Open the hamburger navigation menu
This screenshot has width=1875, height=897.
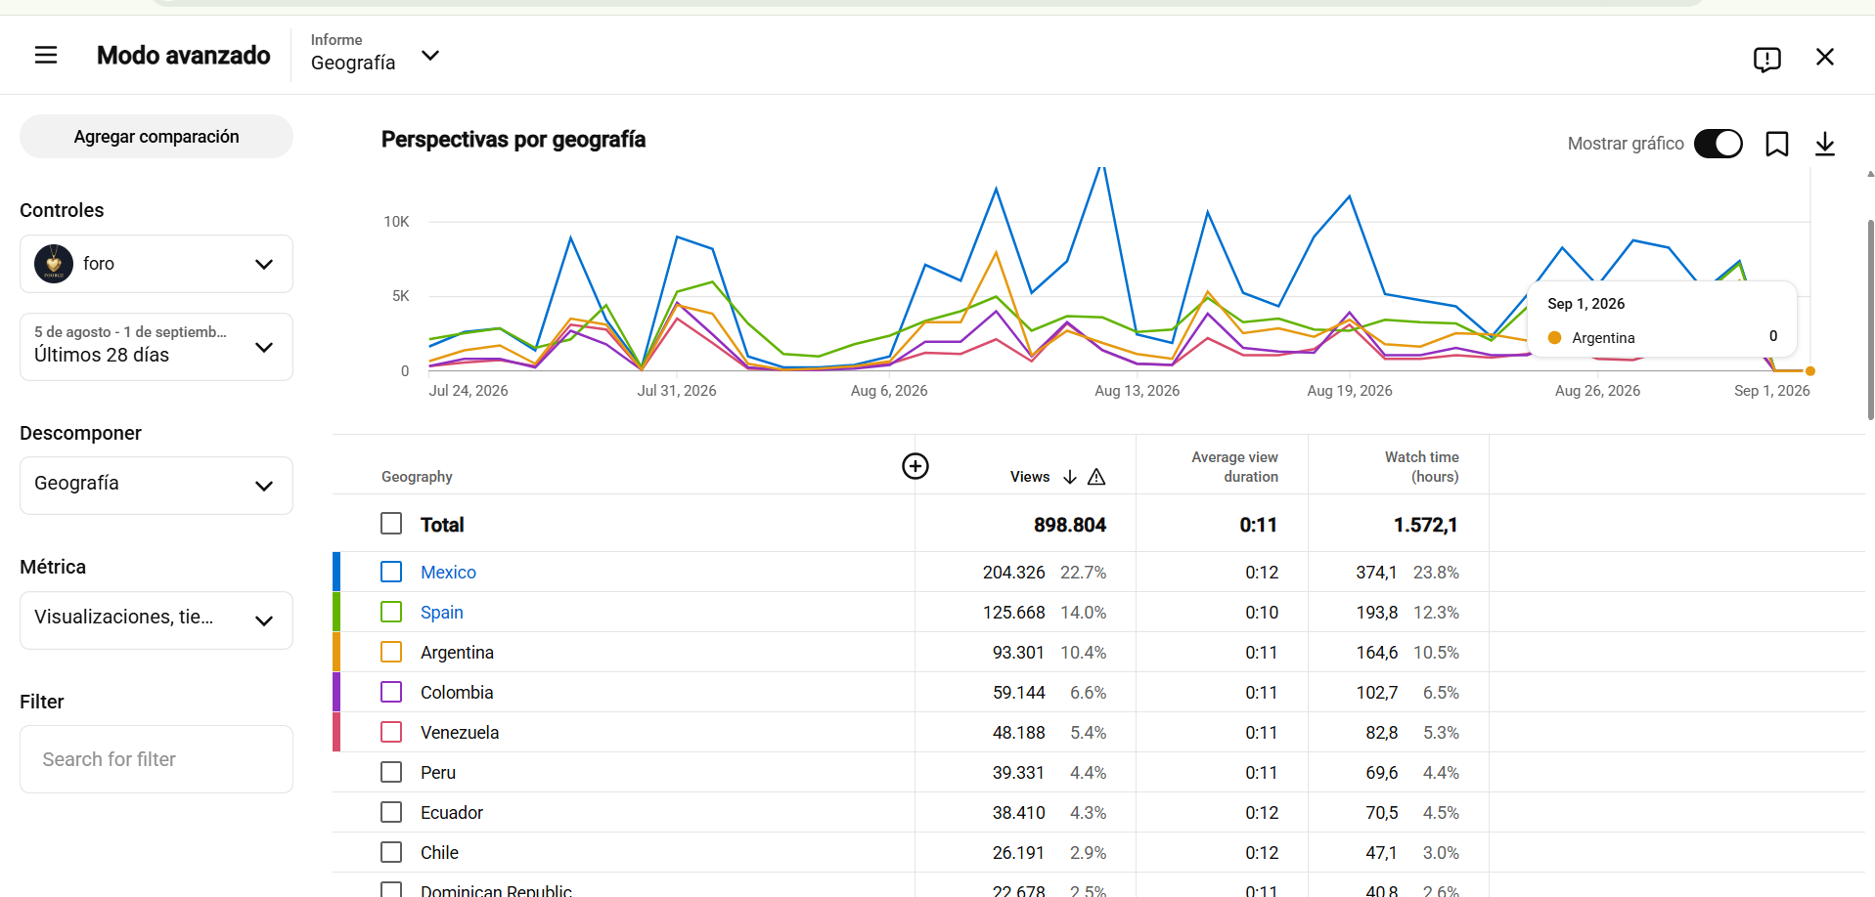point(46,55)
